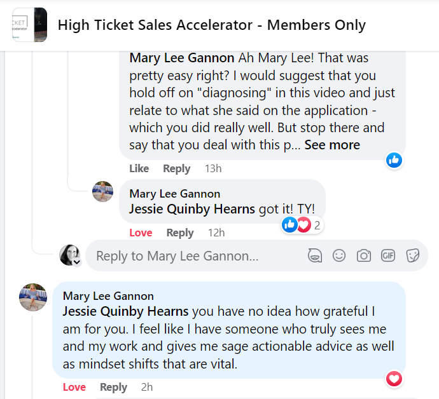Open the sticker picker in reply box
This screenshot has width=439, height=399.
point(412,255)
